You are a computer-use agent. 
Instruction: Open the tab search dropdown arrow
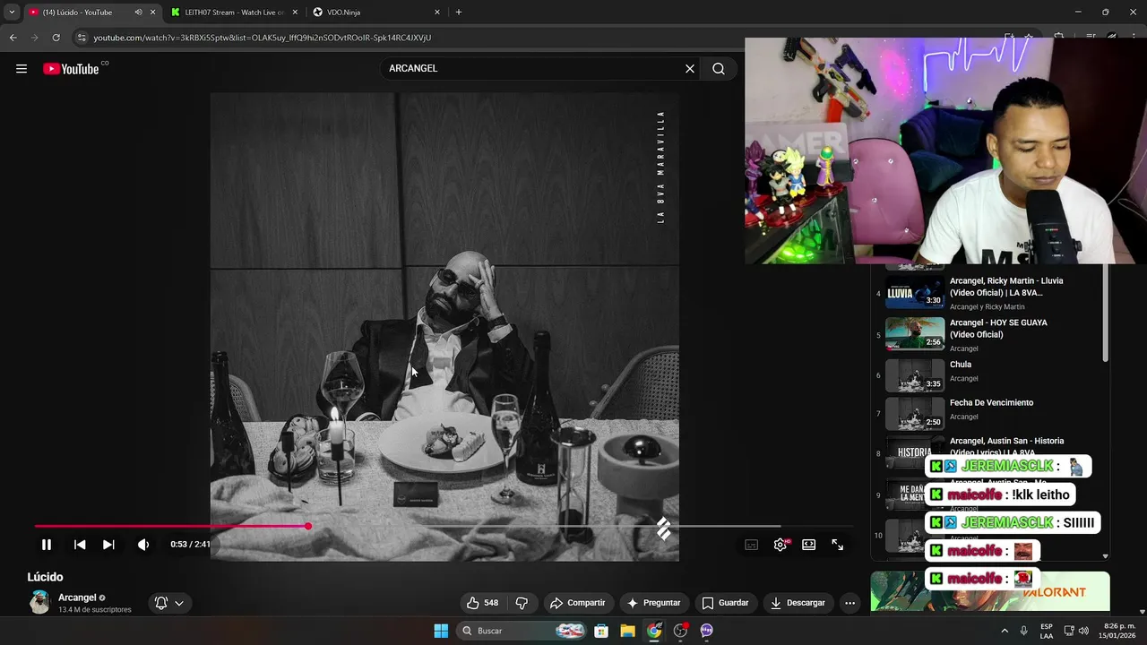point(11,13)
